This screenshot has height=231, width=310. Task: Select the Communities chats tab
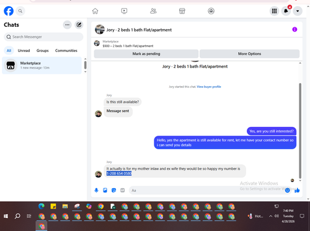click(x=66, y=51)
